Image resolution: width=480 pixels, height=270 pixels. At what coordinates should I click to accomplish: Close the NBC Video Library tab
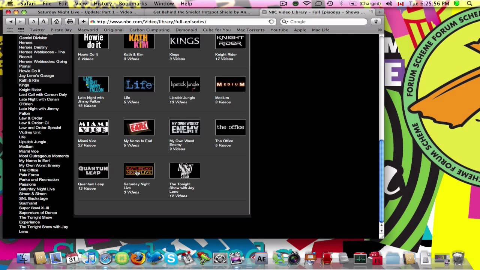(x=264, y=12)
